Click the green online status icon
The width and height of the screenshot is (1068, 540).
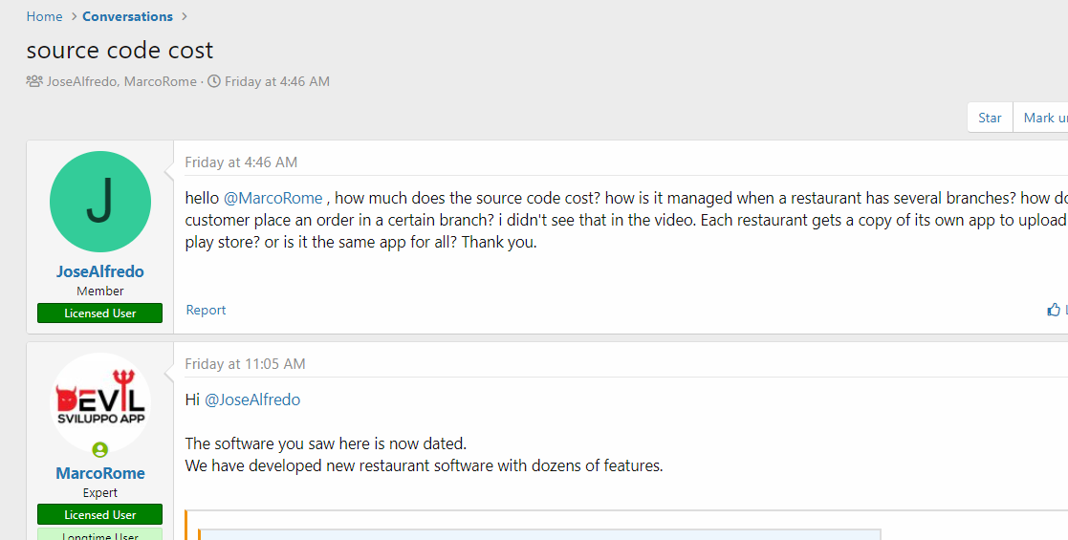pos(100,449)
